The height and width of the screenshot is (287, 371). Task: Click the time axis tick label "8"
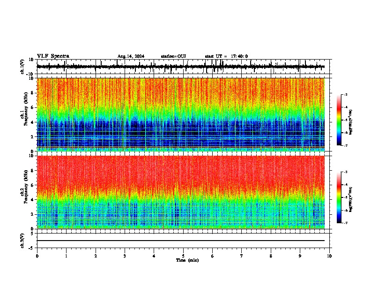271,256
